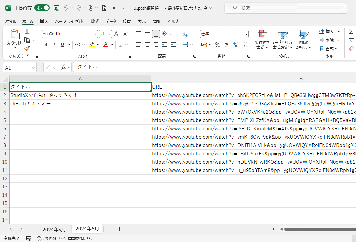Click the 挿入 cells button
356x242 pixels.
tap(326, 31)
